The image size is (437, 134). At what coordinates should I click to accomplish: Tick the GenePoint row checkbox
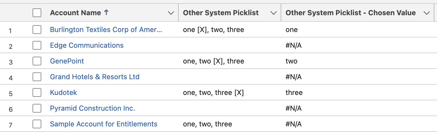point(37,61)
